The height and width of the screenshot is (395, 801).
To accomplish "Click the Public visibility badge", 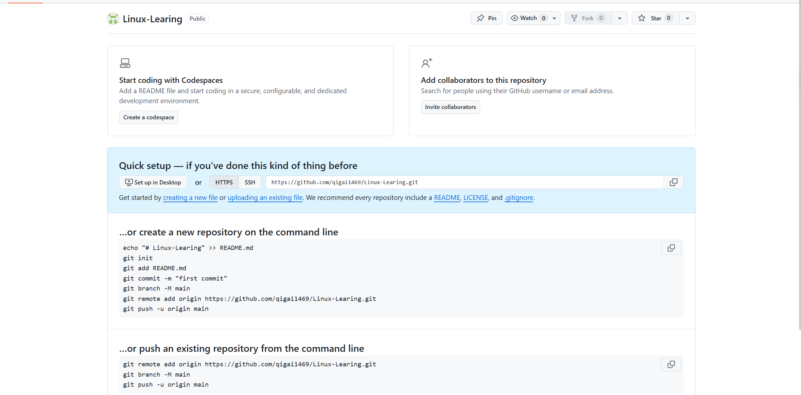I will tap(198, 19).
